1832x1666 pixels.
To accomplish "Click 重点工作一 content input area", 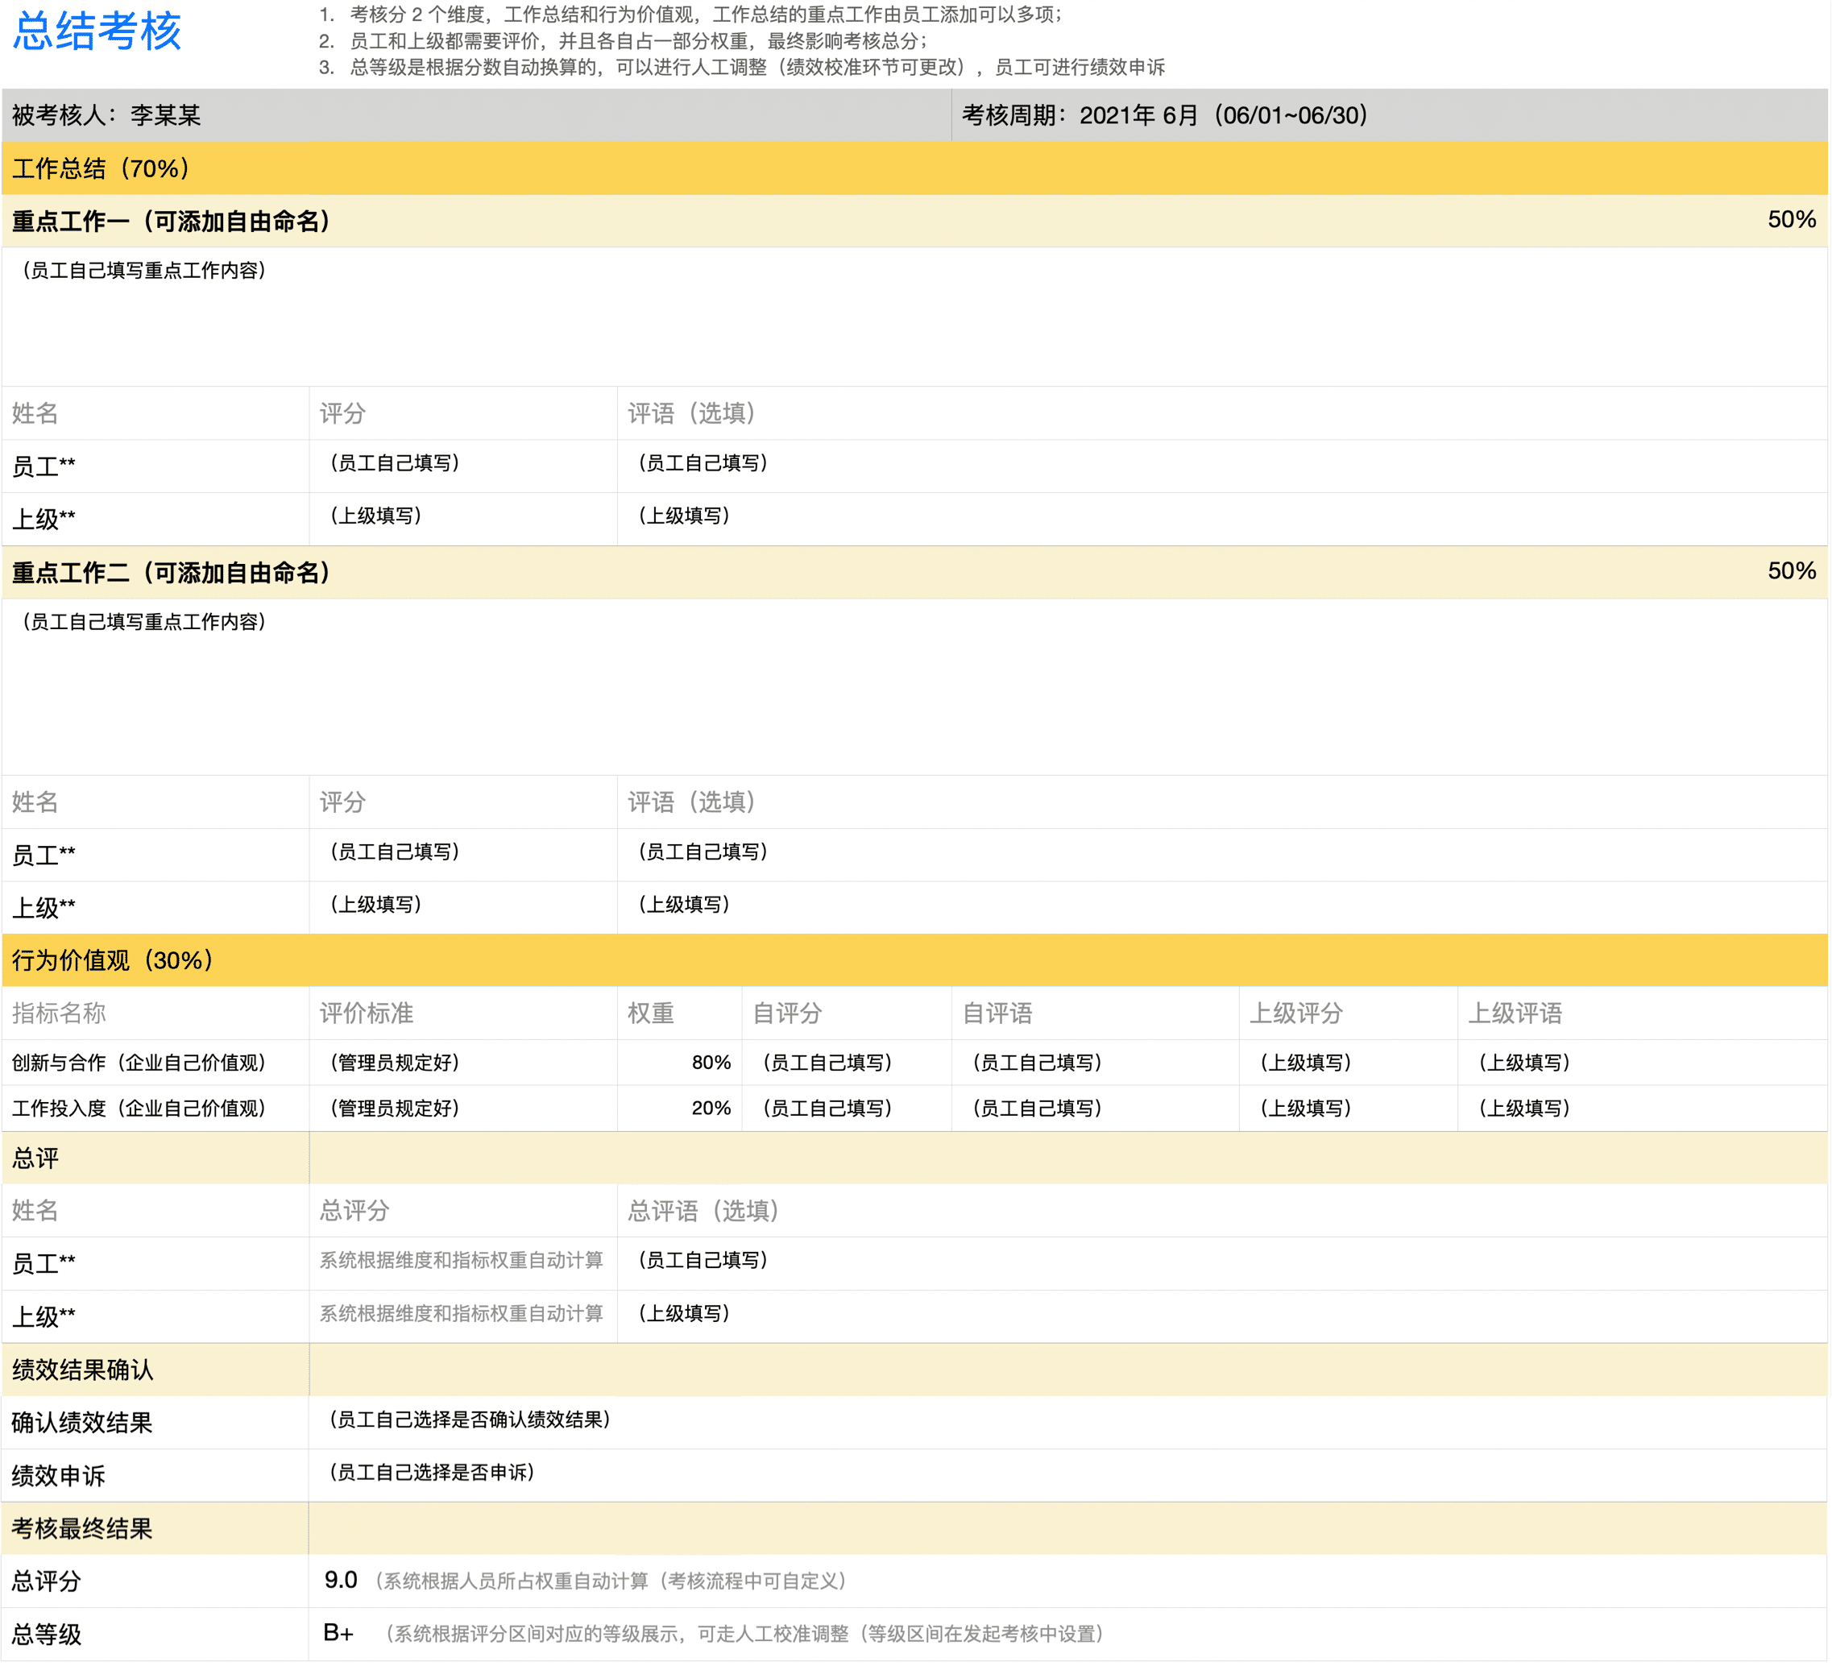I will pyautogui.click(x=915, y=317).
